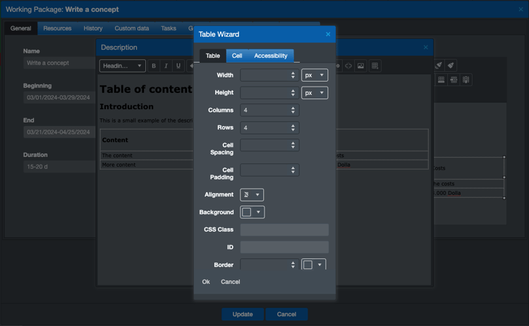Click the CSS Class text field
Viewport: 529px width, 326px height.
click(284, 230)
